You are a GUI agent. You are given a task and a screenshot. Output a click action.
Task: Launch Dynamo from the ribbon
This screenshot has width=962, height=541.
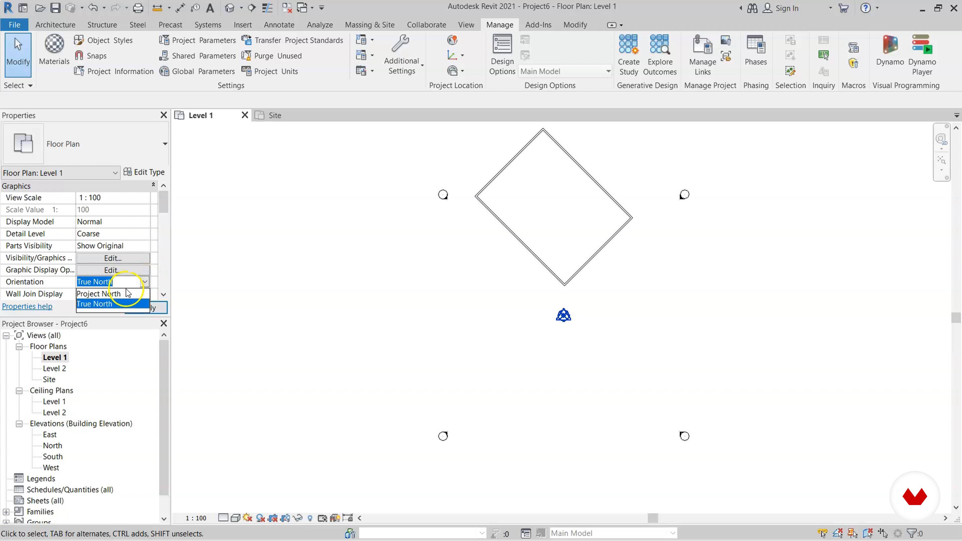(x=890, y=50)
